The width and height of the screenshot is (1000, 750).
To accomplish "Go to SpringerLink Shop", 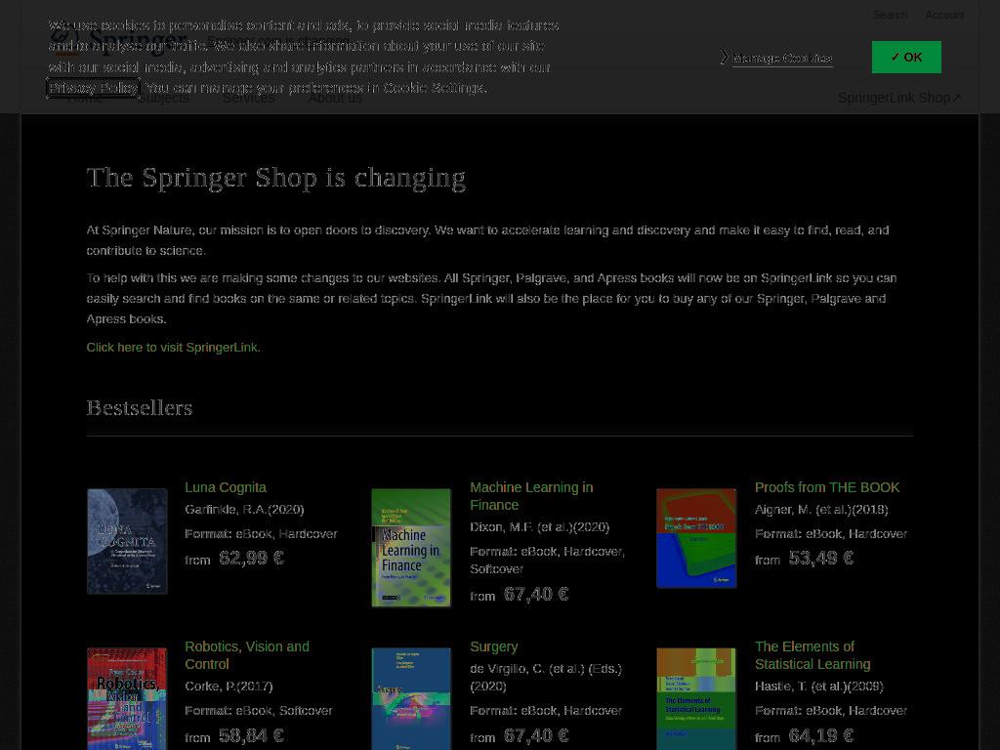I will (899, 98).
